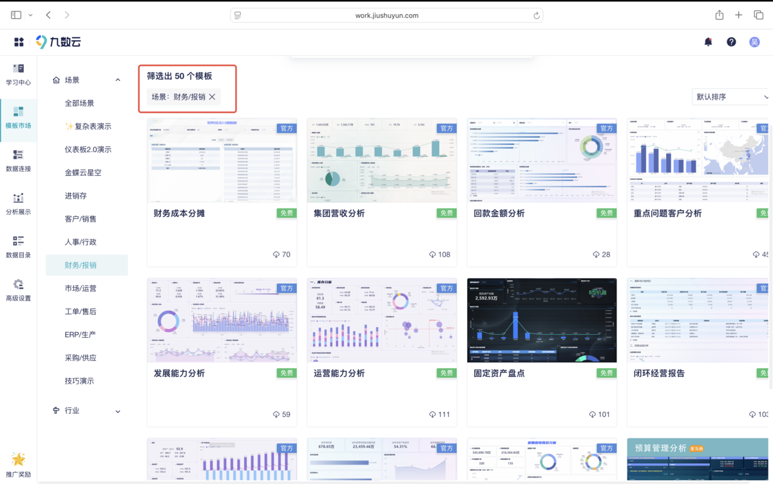
Task: Select 客户/销售 scene category
Action: coord(81,219)
